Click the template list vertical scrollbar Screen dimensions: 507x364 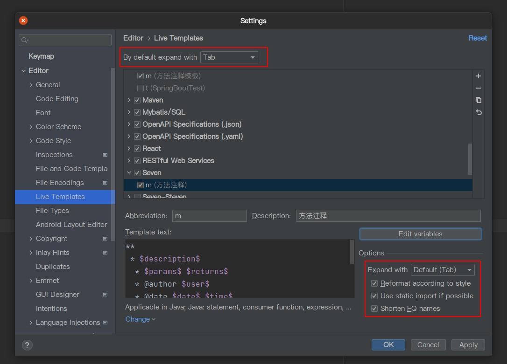470,159
